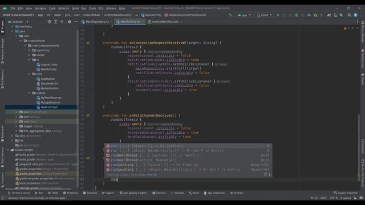Open the SDK Manager toolbar icon
Image resolution: width=365 pixels, height=205 pixels.
pos(341,15)
